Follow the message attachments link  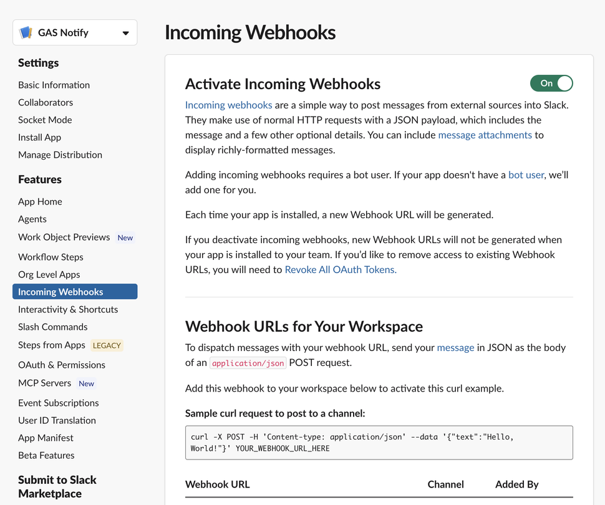click(x=485, y=135)
